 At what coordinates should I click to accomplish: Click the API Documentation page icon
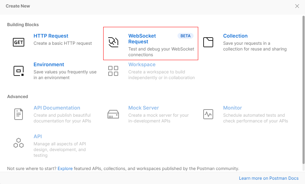coord(19,114)
